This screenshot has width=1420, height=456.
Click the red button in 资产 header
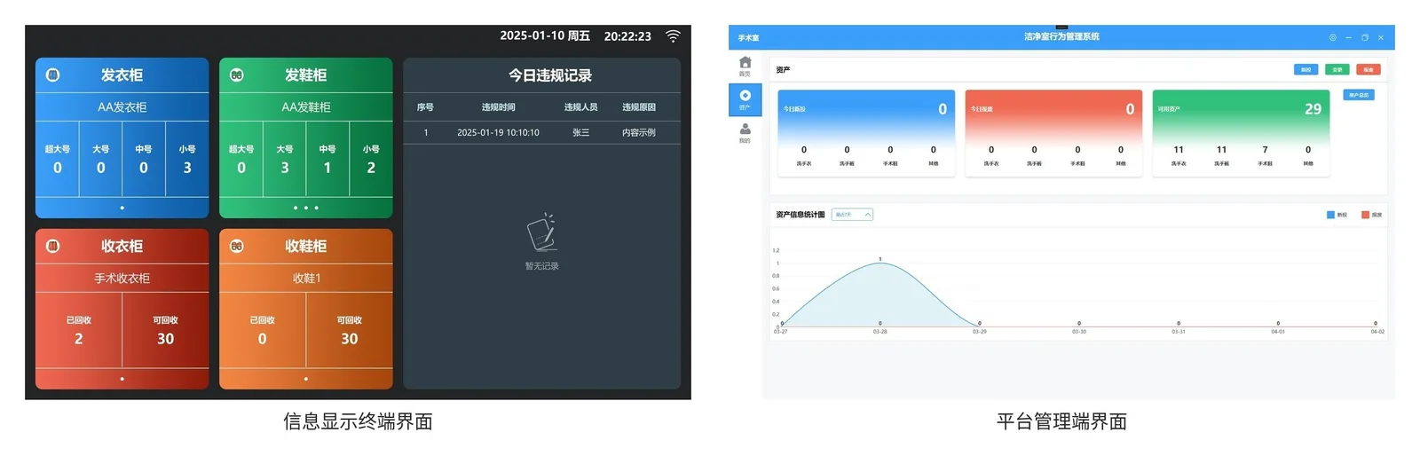[x=1369, y=69]
